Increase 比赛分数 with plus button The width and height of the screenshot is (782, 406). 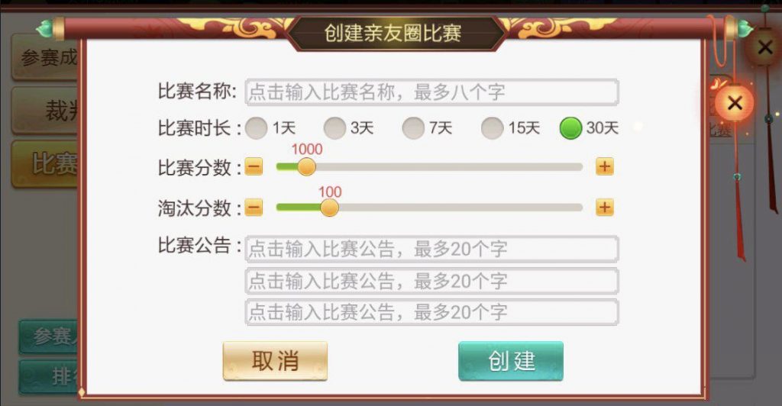(605, 167)
